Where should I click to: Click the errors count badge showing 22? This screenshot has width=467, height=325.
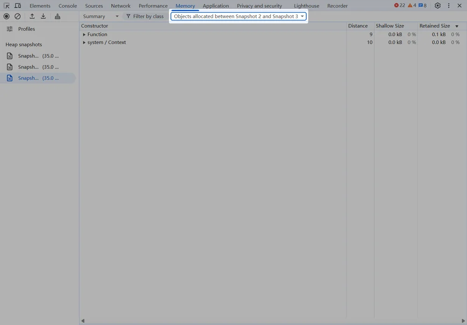(399, 5)
